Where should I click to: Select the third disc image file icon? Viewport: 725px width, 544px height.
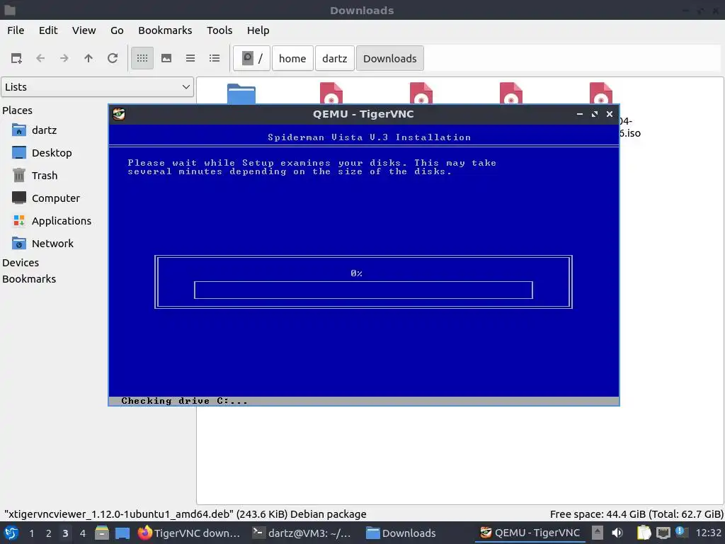[x=511, y=93]
